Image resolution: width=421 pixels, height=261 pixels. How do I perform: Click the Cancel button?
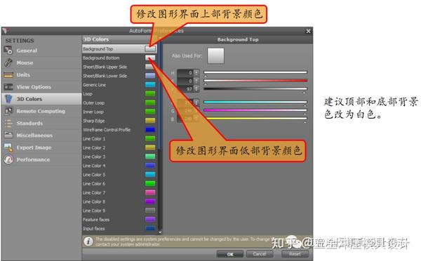point(260,254)
